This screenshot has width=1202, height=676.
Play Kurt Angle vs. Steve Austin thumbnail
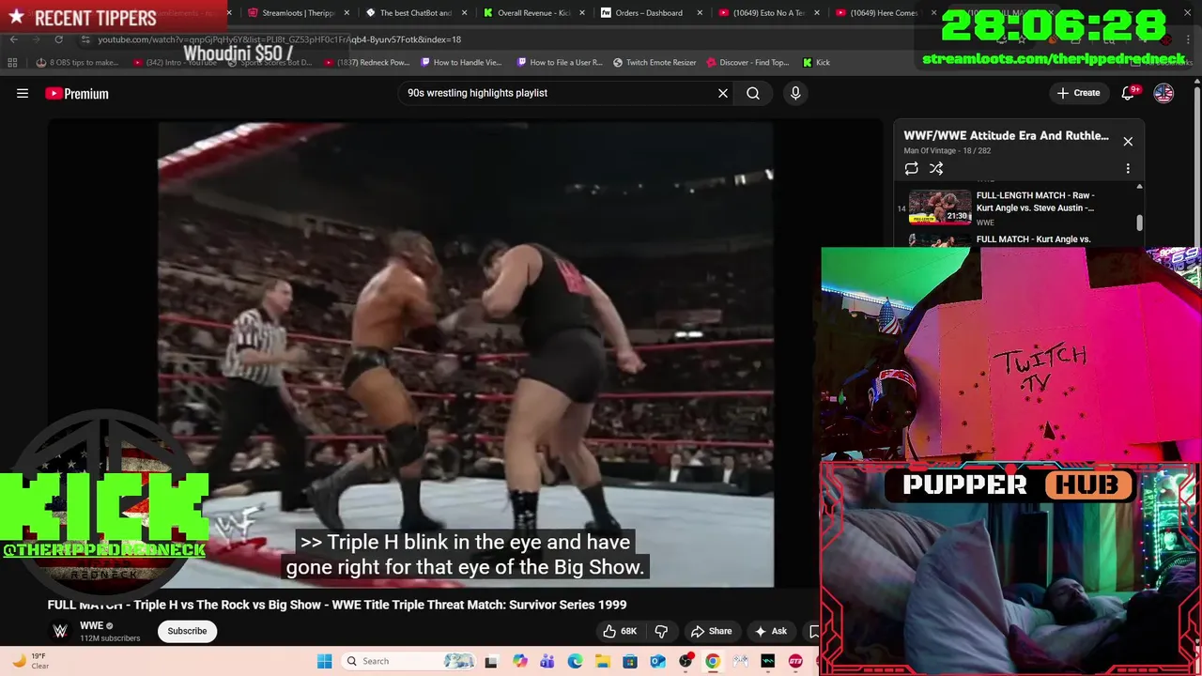click(939, 207)
